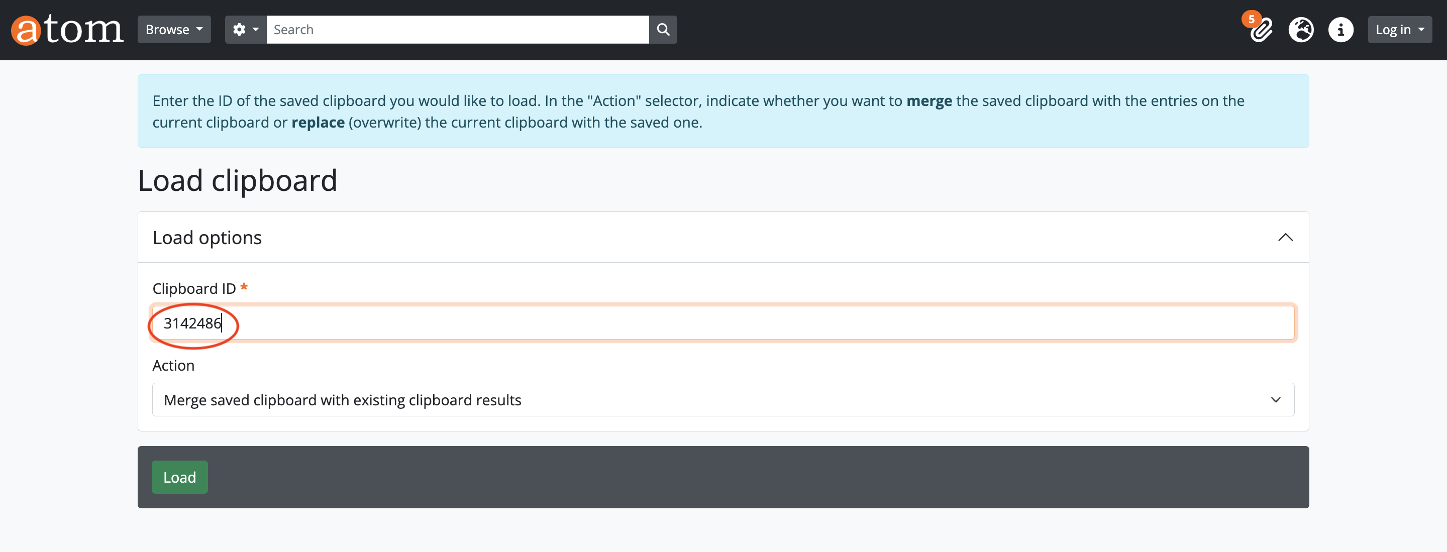1447x552 pixels.
Task: Click the Action field label
Action: (173, 366)
